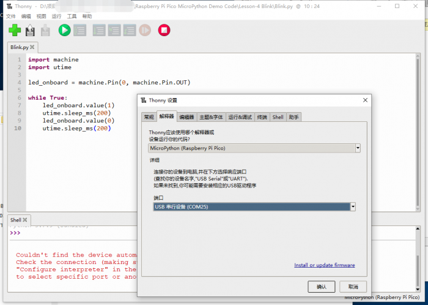The width and height of the screenshot is (428, 305).
Task: Click the Shell scrollbar up arrow
Action: pos(418,229)
